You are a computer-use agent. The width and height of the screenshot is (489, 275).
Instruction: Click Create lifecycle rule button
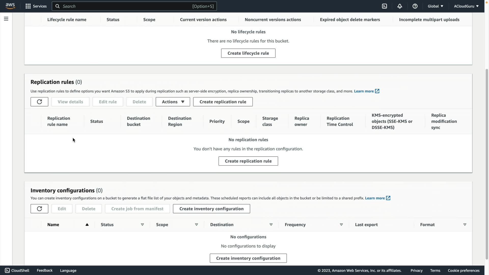click(x=248, y=53)
